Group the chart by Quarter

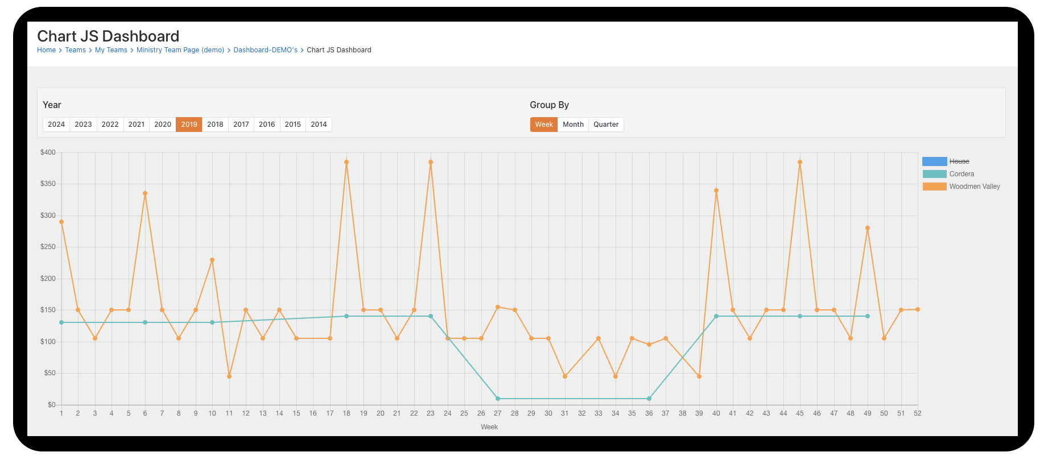606,125
